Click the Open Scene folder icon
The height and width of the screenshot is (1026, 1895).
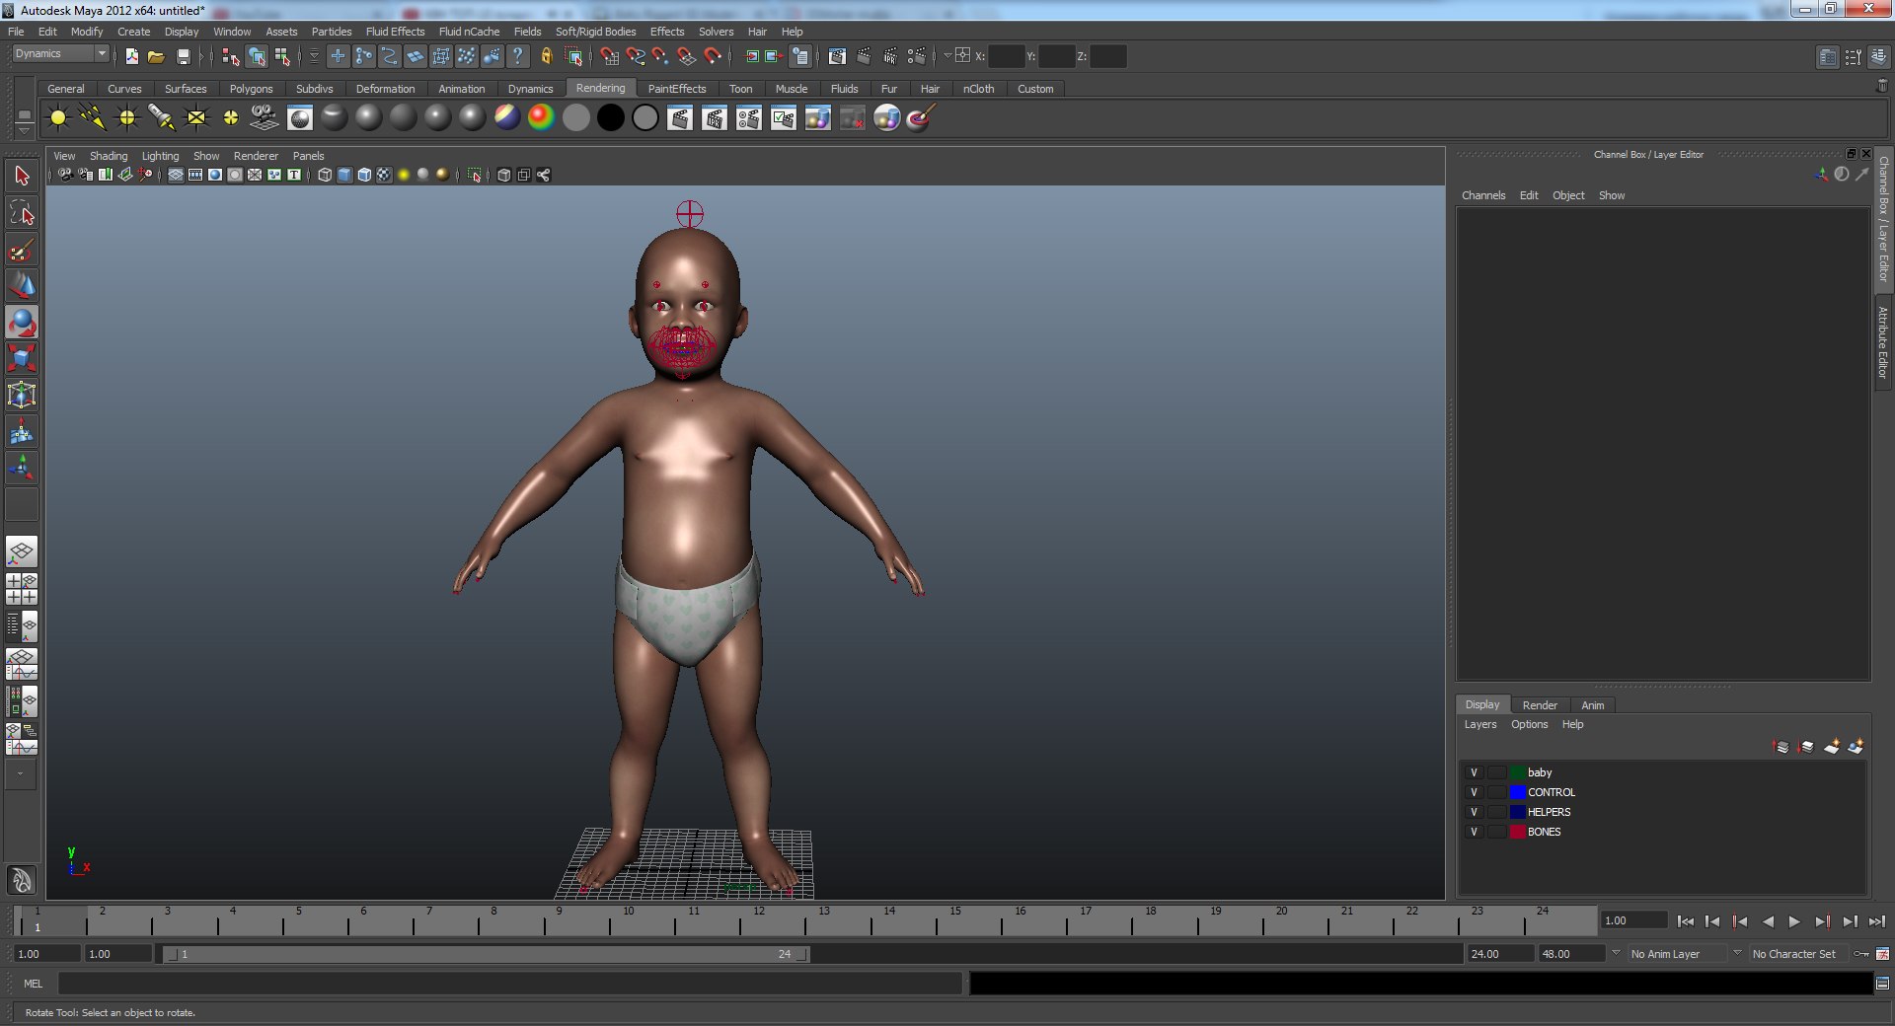pos(156,56)
